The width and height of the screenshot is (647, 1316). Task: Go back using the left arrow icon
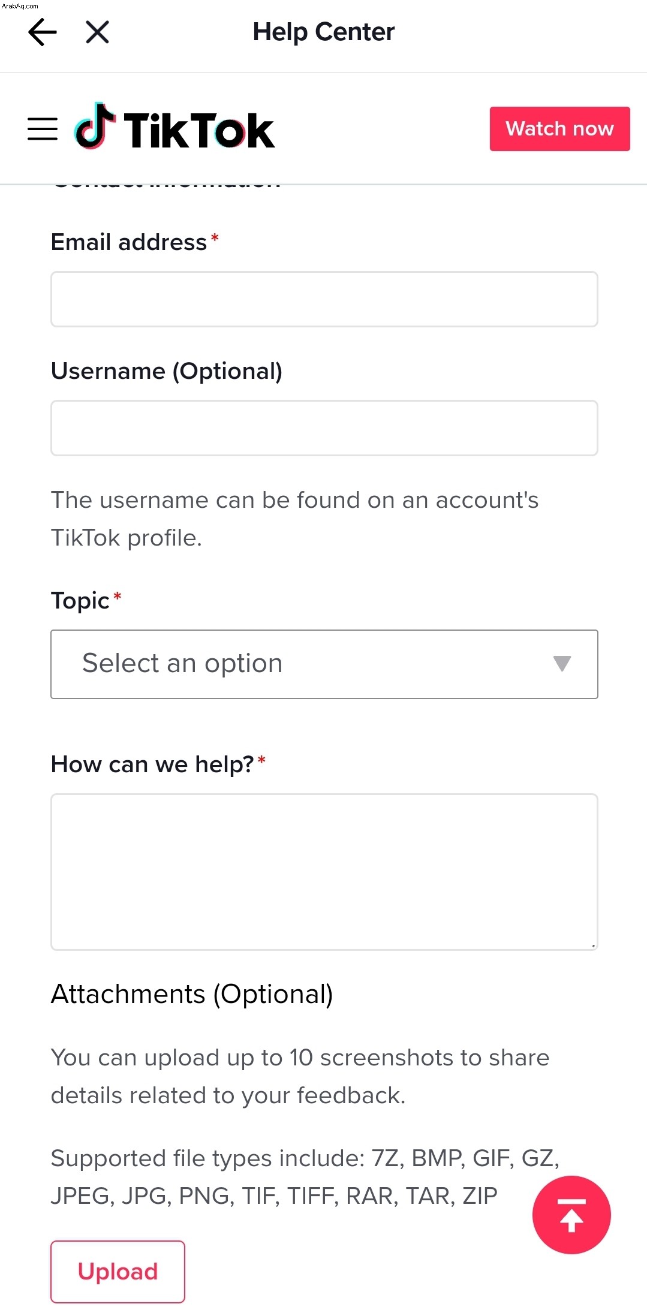pos(43,32)
